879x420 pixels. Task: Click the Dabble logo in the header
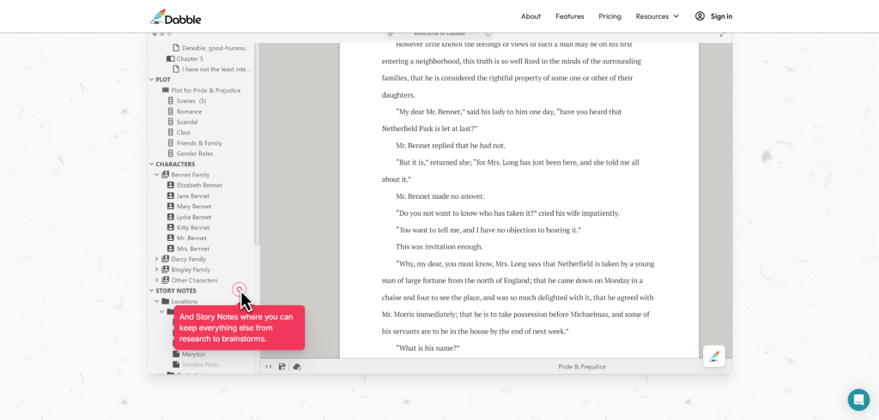[x=175, y=16]
